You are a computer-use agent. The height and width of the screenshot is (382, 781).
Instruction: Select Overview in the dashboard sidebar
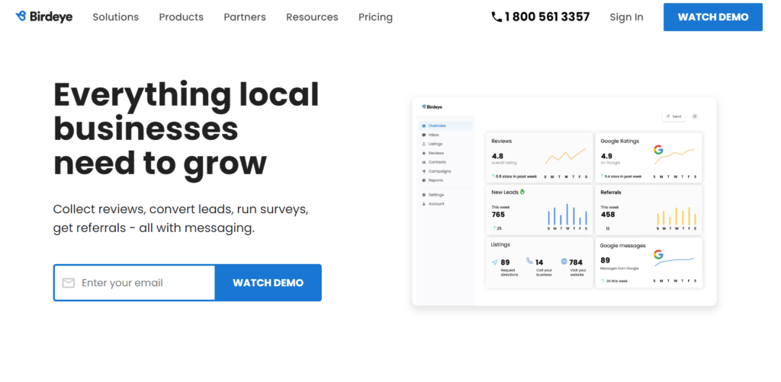pyautogui.click(x=445, y=126)
